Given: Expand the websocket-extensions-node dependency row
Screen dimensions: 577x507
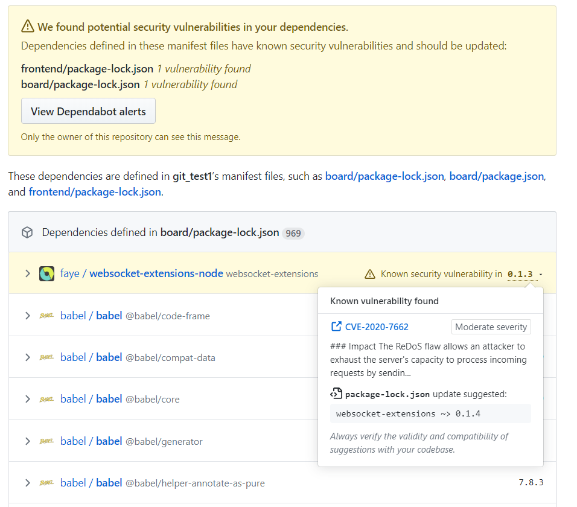Looking at the screenshot, I should pos(28,273).
